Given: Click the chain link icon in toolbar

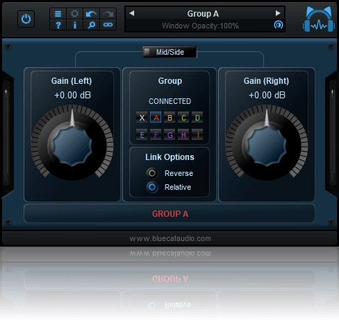Looking at the screenshot, I should (x=108, y=25).
